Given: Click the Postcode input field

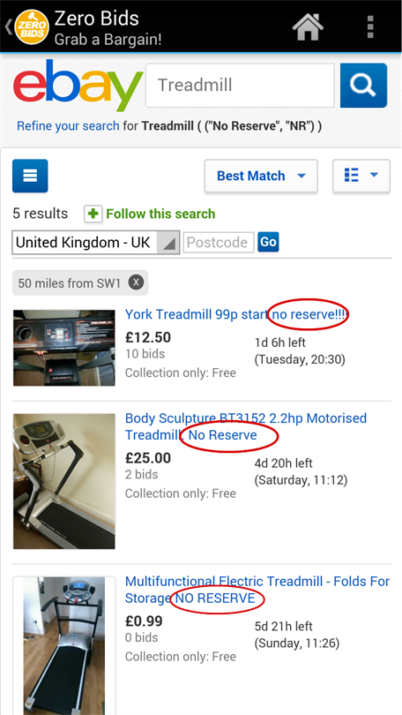Looking at the screenshot, I should [x=219, y=242].
